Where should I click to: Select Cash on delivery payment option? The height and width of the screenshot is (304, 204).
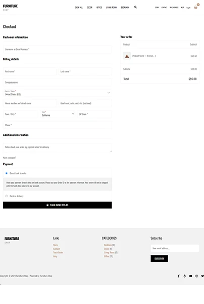(7, 196)
